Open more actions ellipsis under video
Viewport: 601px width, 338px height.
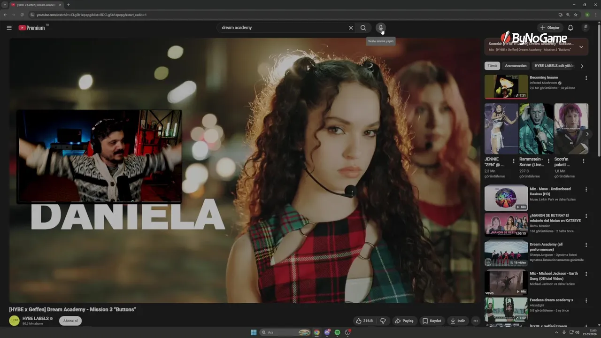click(x=476, y=321)
